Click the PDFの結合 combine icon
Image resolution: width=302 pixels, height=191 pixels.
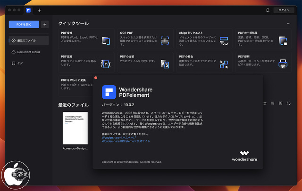(x=224, y=64)
